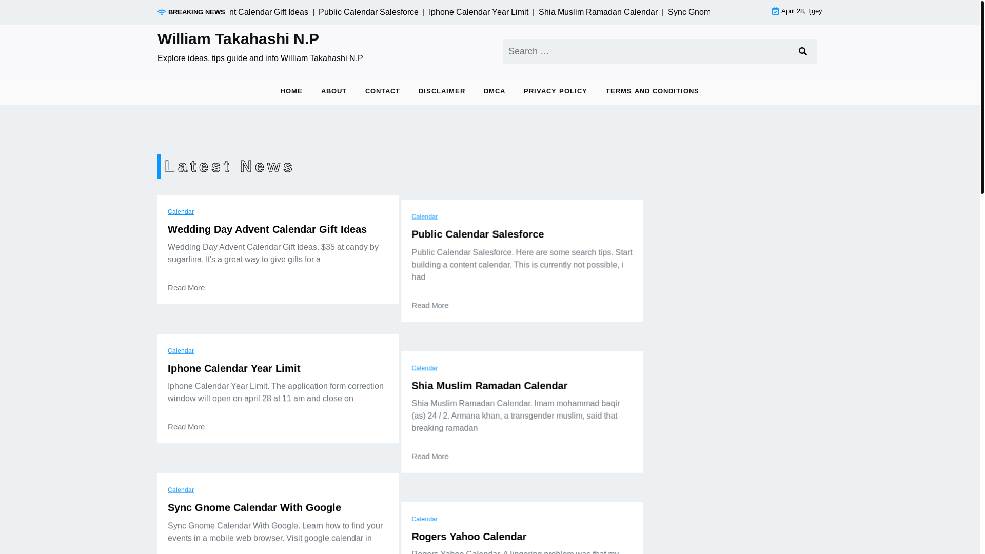Click Calendar category above Shia Muslim Ramadan
This screenshot has width=985, height=554.
pos(425,368)
